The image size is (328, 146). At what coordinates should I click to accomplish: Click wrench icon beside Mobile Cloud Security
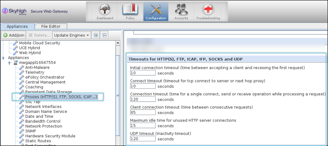[15, 43]
